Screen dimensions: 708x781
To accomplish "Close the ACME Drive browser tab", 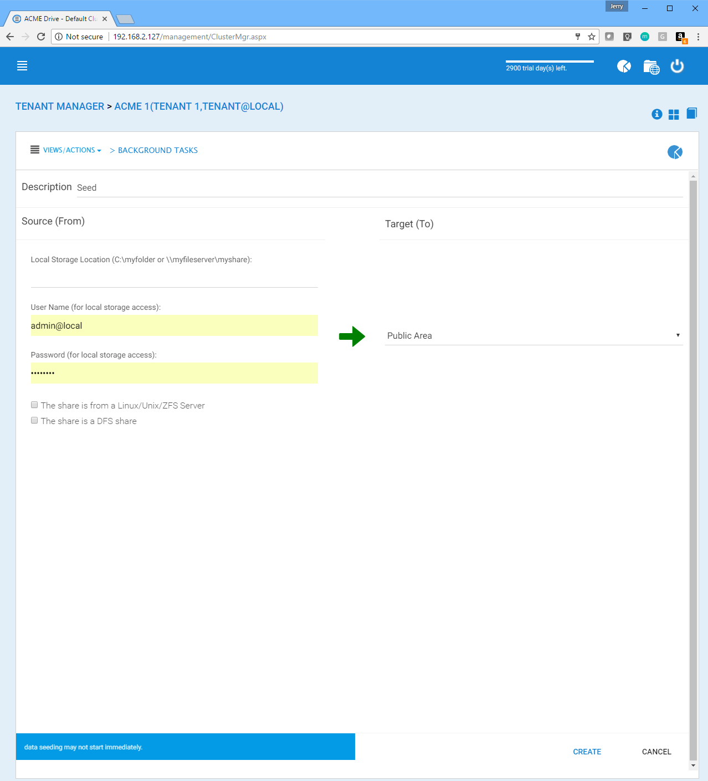I will pos(105,19).
